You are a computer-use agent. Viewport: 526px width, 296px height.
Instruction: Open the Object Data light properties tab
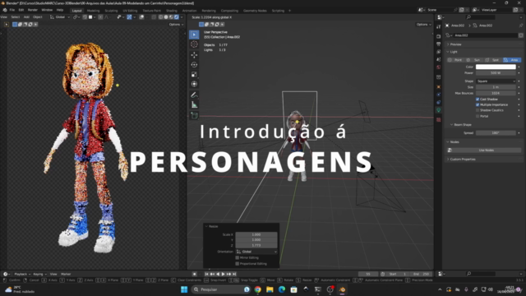point(438,110)
